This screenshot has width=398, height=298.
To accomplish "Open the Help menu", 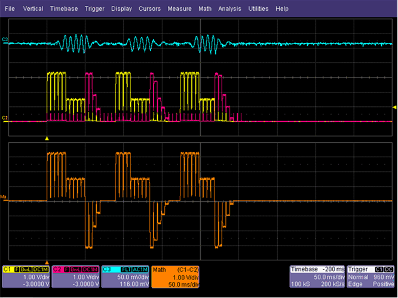I will click(282, 9).
